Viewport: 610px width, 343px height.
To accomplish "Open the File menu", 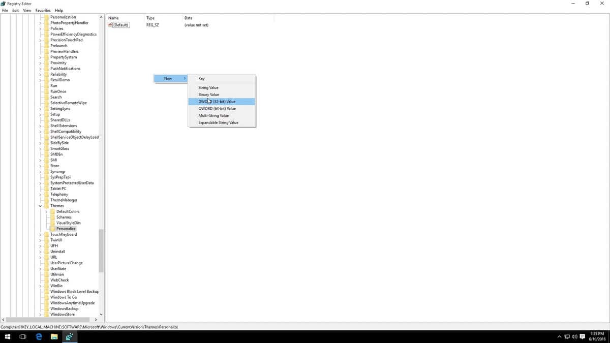I will [x=5, y=10].
